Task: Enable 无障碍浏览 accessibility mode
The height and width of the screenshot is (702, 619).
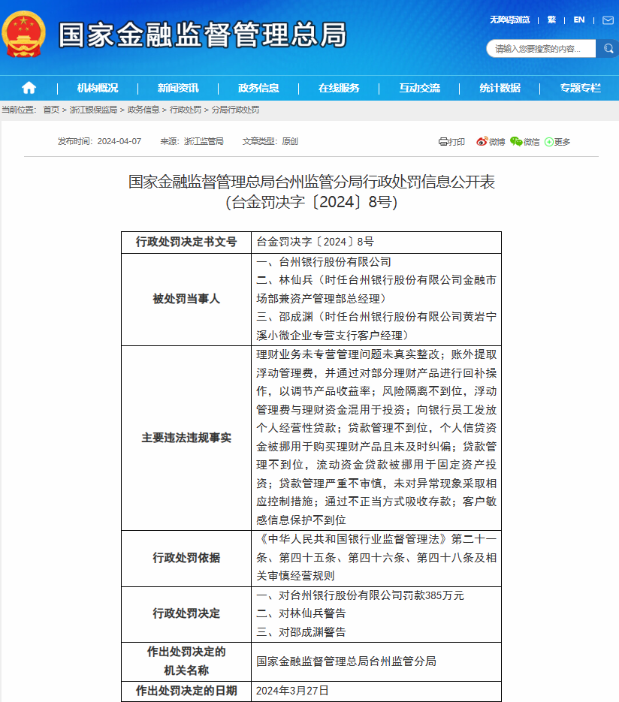Action: [509, 20]
